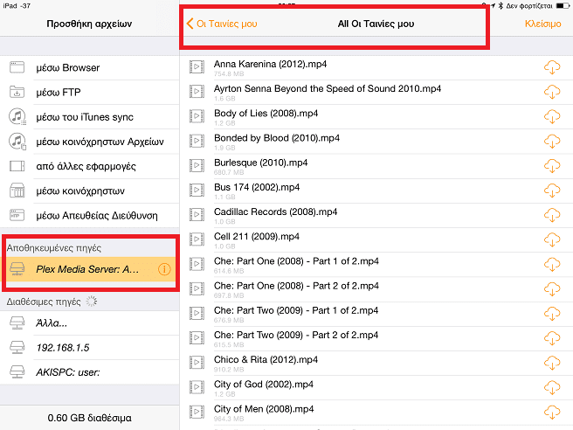Viewport: 573px width, 430px height.
Task: Tap the iTunes sync music icon
Action: 17,116
